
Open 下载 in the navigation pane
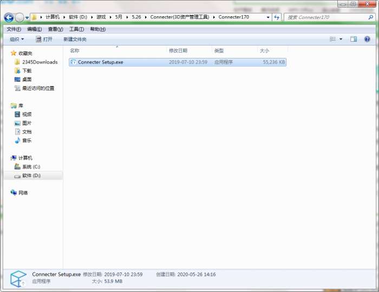(27, 71)
